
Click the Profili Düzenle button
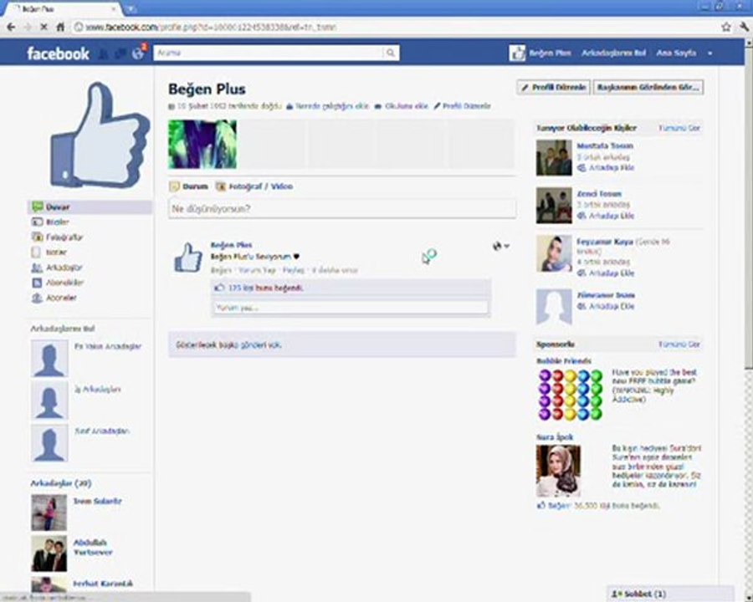click(x=553, y=87)
